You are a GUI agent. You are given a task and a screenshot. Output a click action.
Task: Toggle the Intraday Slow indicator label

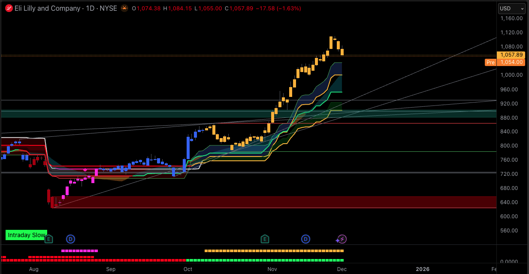(26, 235)
